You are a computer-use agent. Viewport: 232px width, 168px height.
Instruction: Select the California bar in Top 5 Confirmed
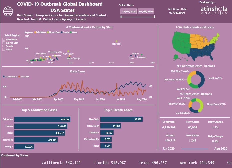[x=42, y=119]
